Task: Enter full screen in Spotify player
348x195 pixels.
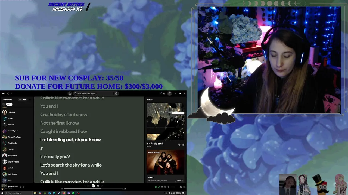Action: 184,187
